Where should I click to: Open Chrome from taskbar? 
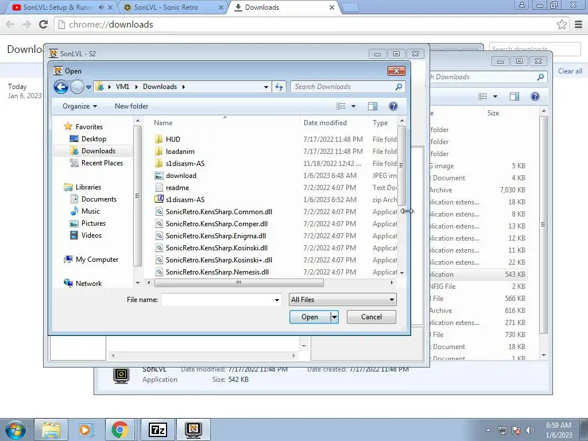coord(119,430)
